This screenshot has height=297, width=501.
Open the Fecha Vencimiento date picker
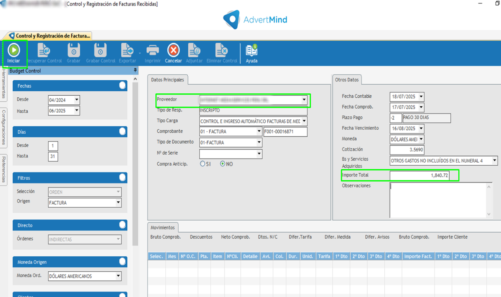click(x=421, y=128)
